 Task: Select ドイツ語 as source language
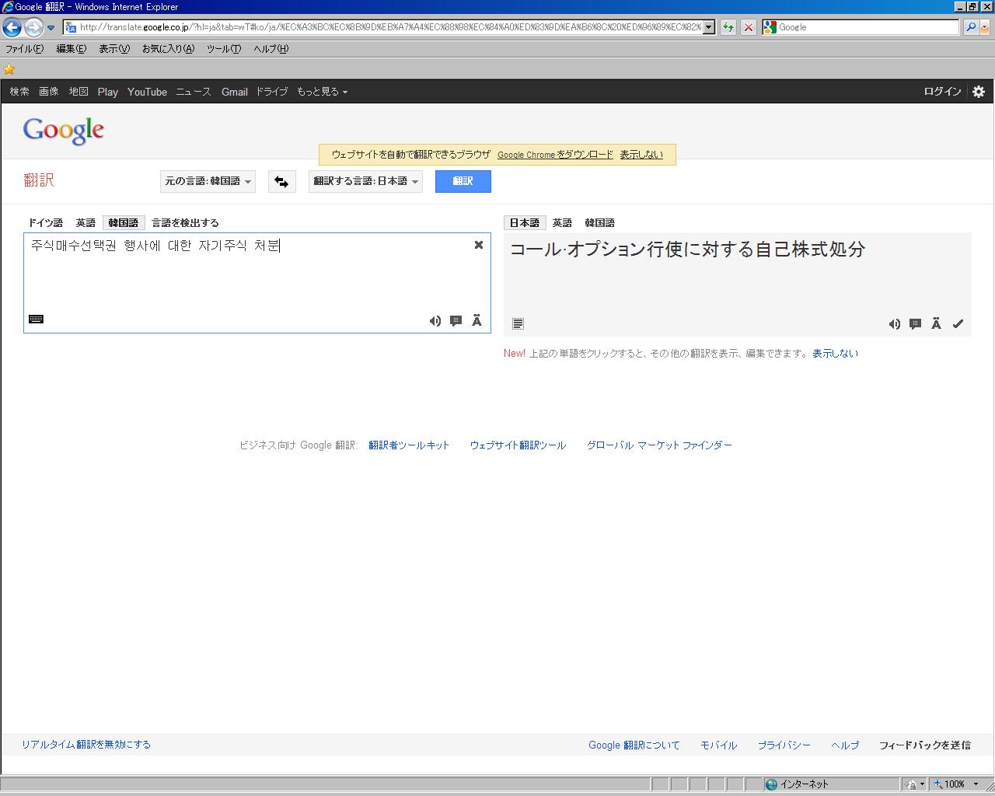[45, 223]
